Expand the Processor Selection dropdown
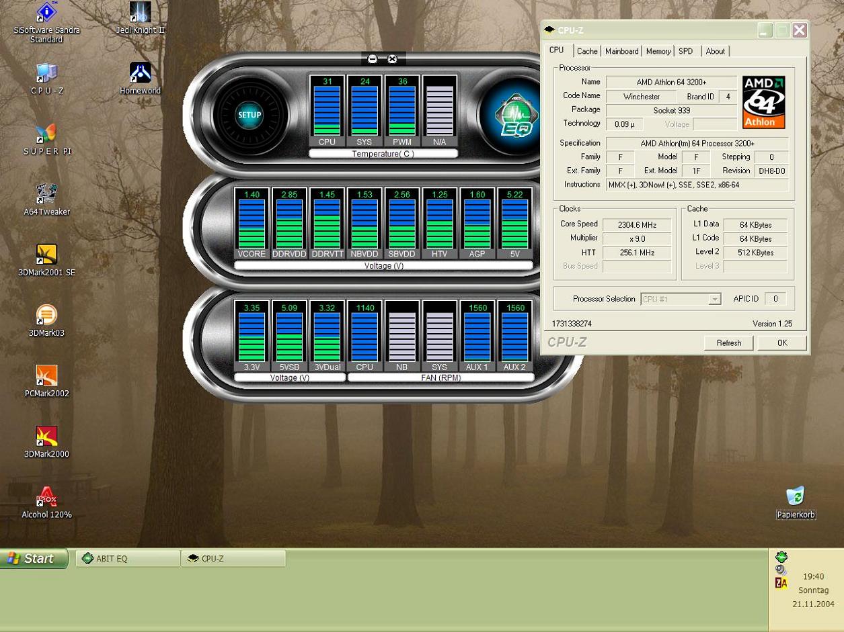844x632 pixels. [x=714, y=300]
